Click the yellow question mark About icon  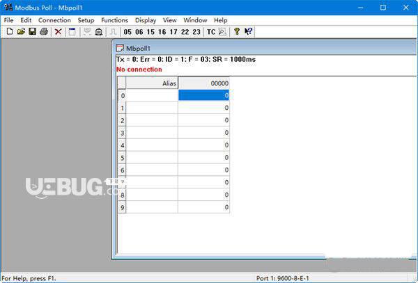point(236,32)
